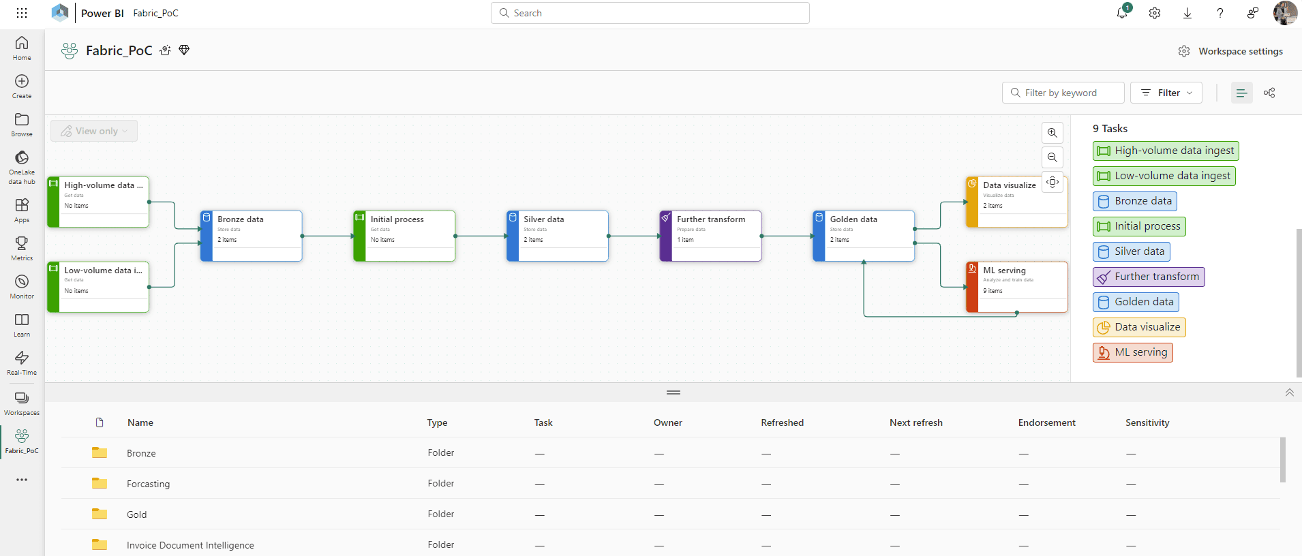Select the Low-volume data ingest task tag
The image size is (1302, 556).
1164,176
